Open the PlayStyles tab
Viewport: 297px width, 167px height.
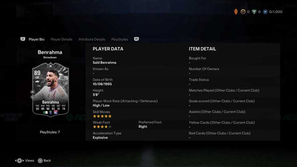[119, 39]
